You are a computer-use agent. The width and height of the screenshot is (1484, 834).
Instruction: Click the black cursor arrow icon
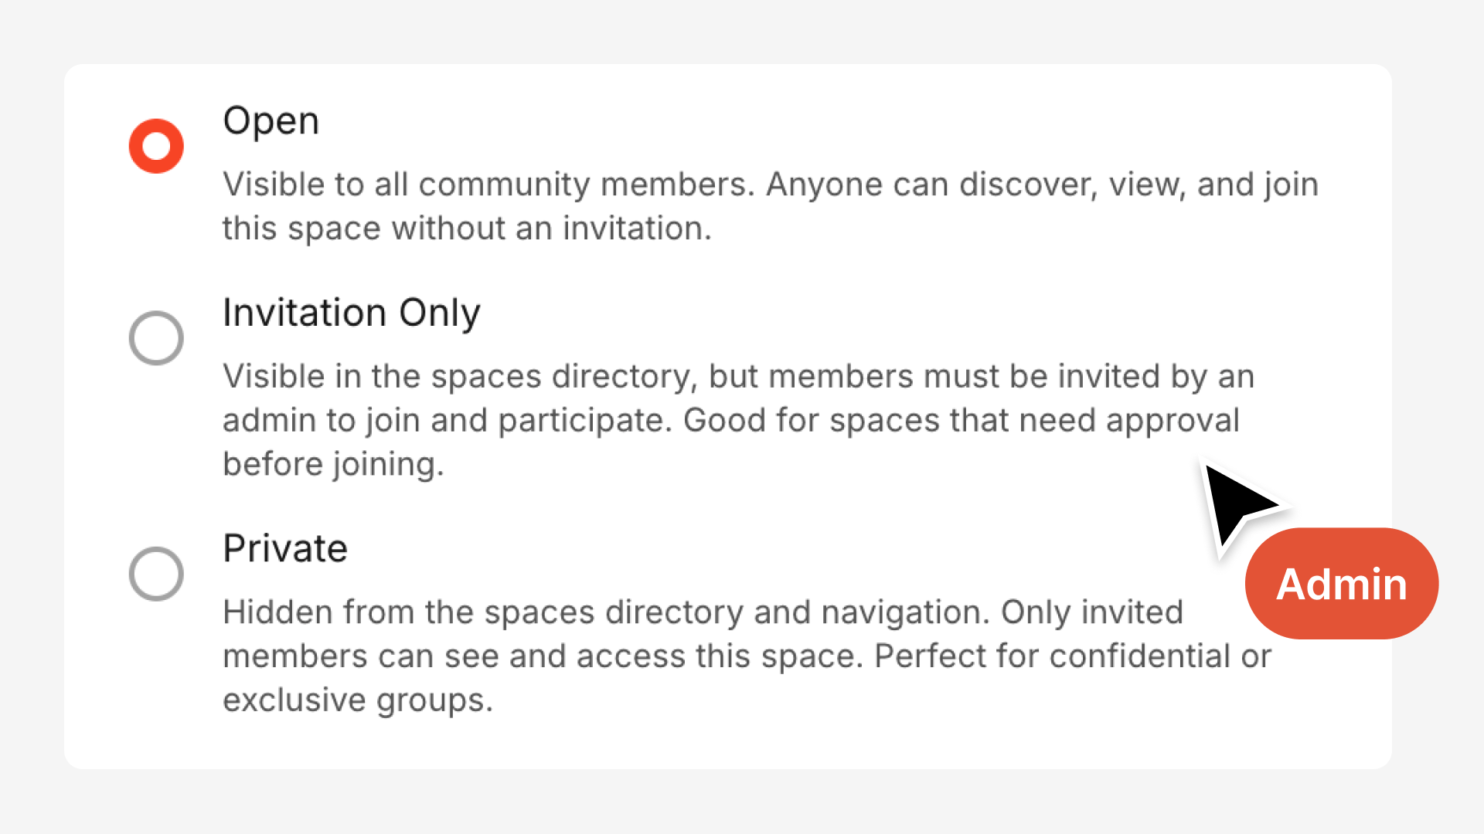[1235, 503]
